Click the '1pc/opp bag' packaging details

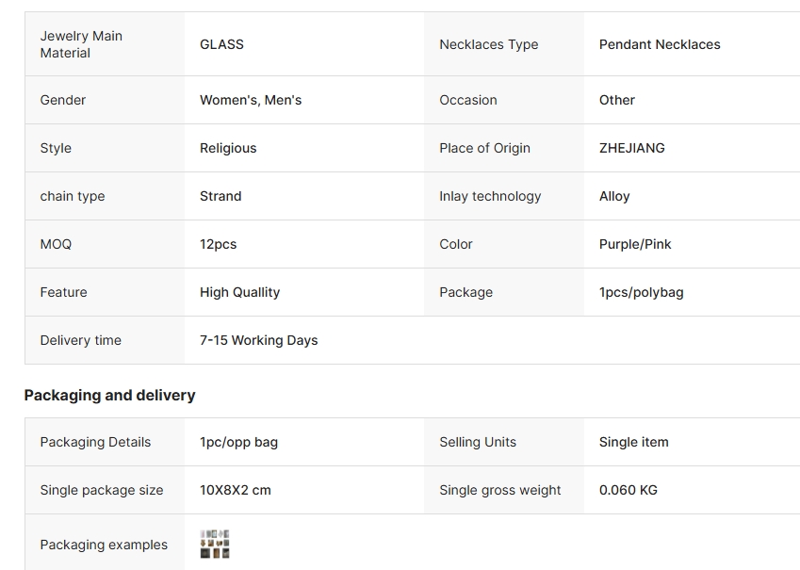point(238,442)
